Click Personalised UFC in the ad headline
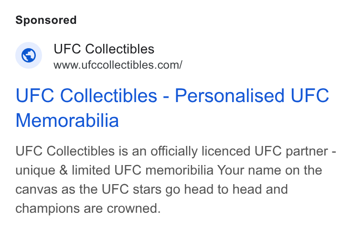 [252, 95]
